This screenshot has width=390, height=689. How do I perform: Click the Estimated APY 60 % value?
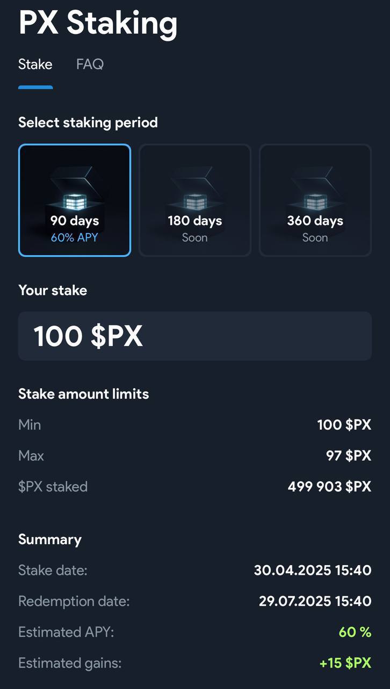click(x=355, y=632)
